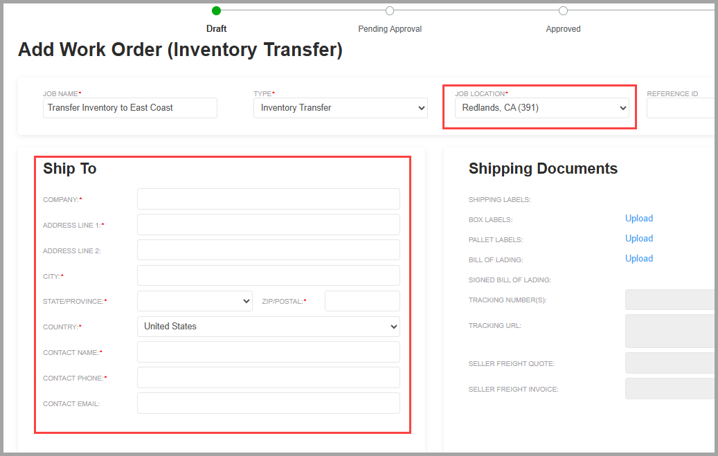This screenshot has height=456, width=718.
Task: Click the Draft step label text
Action: point(217,29)
